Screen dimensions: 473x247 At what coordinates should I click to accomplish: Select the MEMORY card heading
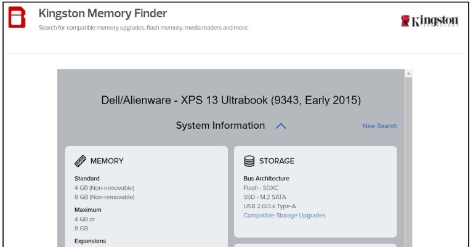[x=107, y=161]
